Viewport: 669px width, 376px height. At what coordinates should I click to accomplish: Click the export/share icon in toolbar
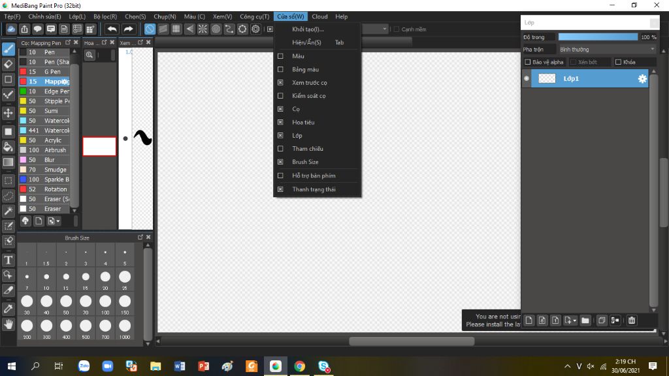click(x=24, y=29)
